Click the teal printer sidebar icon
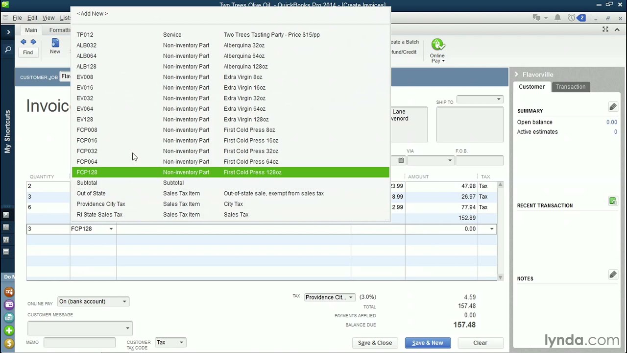Viewport: 627px width, 353px height. 9,318
